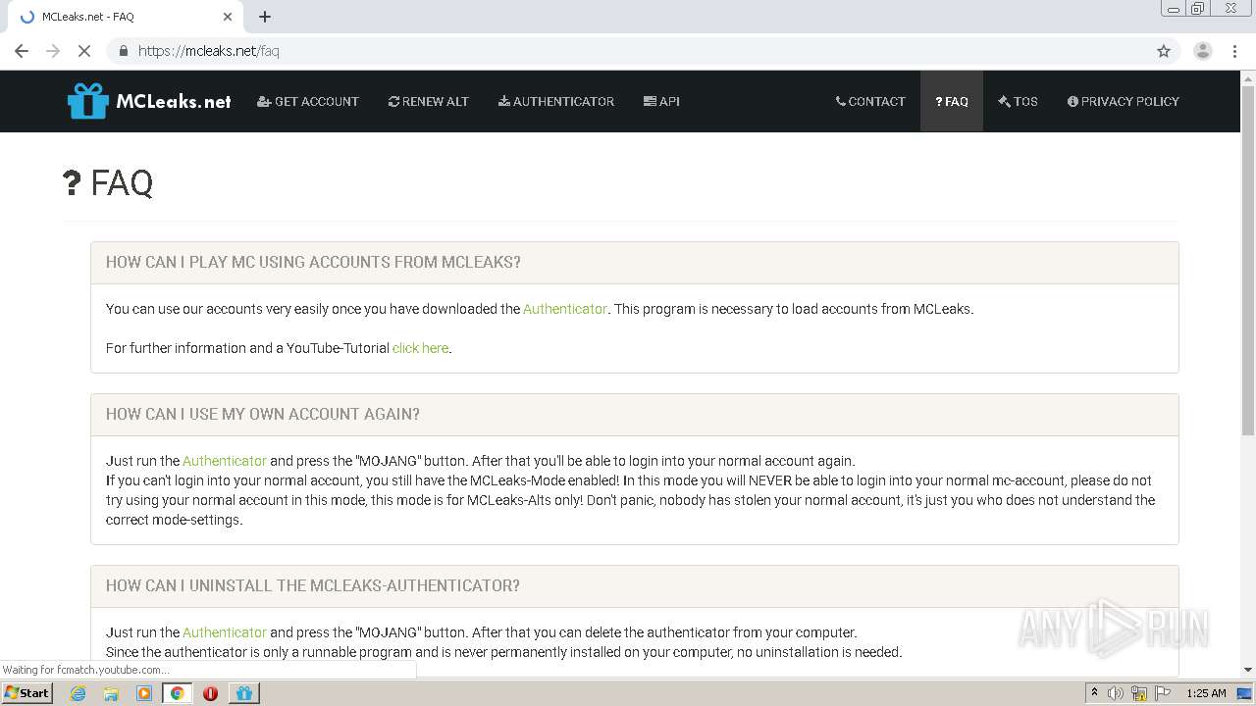Image resolution: width=1256 pixels, height=706 pixels.
Task: Follow the 'click here' YouTube tutorial link
Action: point(420,348)
